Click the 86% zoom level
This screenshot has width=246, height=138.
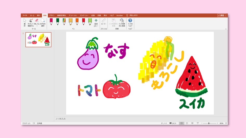pyautogui.click(x=222, y=123)
